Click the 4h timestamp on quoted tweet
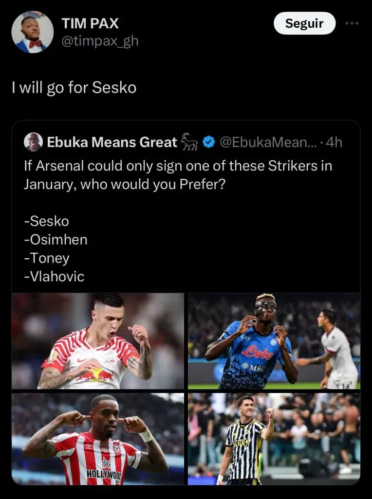This screenshot has height=499, width=372. click(x=335, y=142)
